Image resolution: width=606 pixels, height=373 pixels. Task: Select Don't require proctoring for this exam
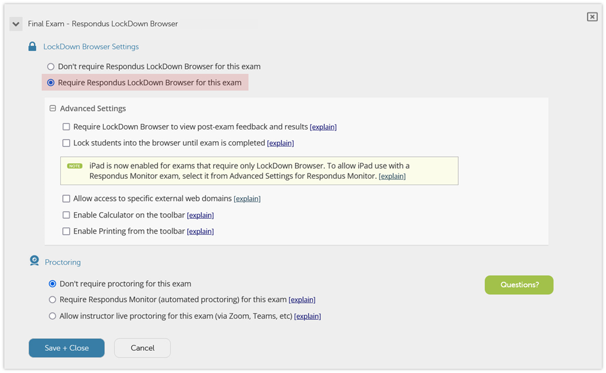[x=52, y=284]
